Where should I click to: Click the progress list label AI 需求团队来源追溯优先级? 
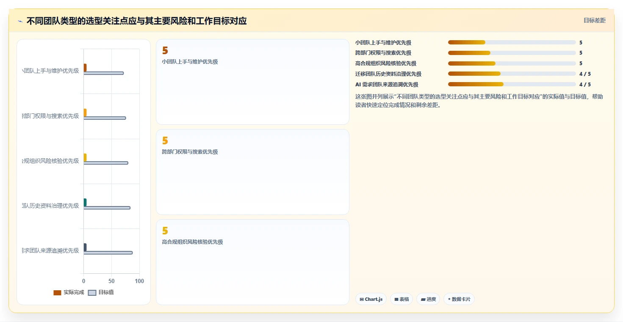pos(387,85)
